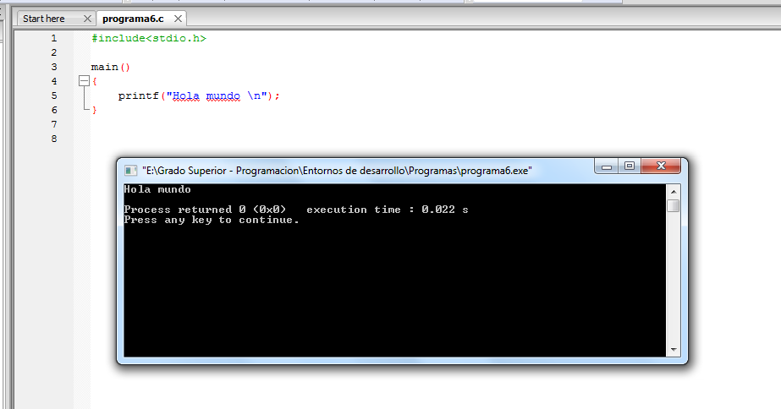The width and height of the screenshot is (781, 409).
Task: Click the word main in the code
Action: pyautogui.click(x=105, y=67)
